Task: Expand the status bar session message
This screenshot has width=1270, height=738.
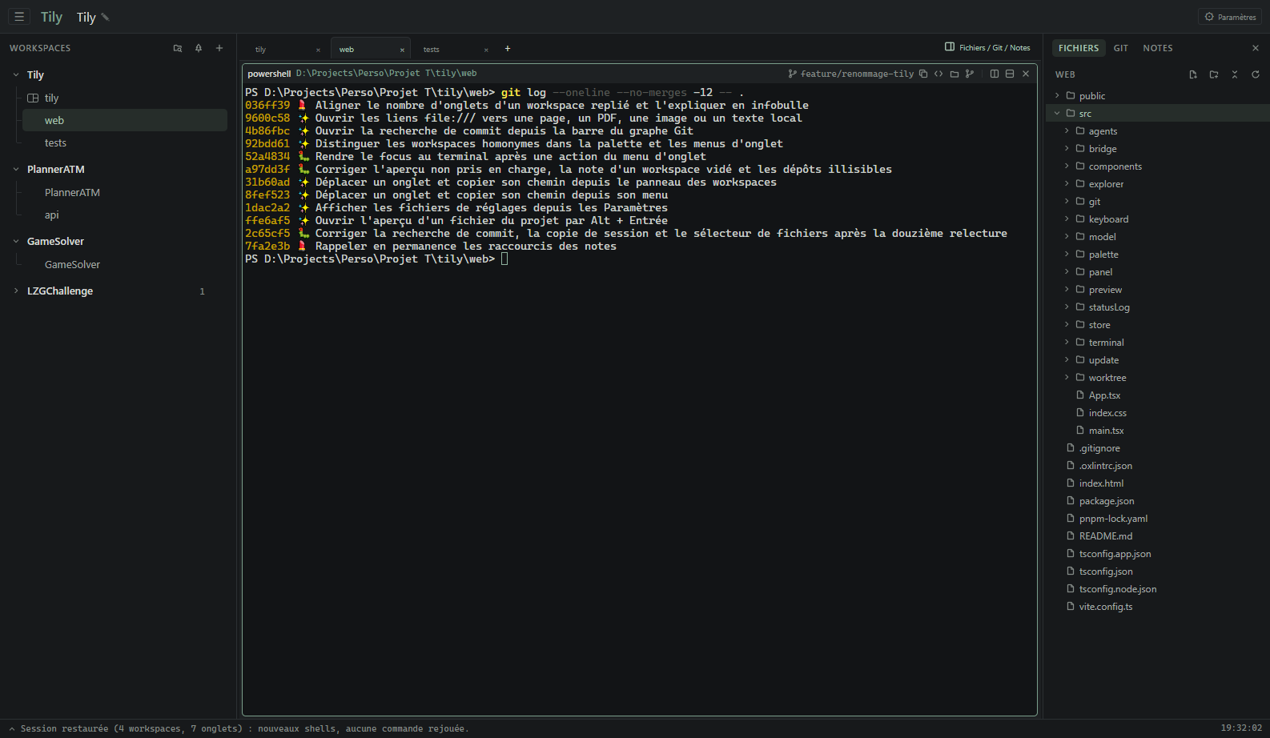Action: 11,728
